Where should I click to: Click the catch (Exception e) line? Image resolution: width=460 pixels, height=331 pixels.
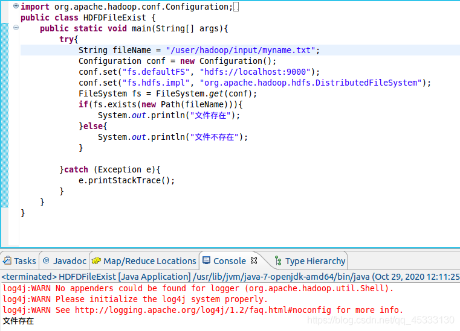(x=110, y=169)
